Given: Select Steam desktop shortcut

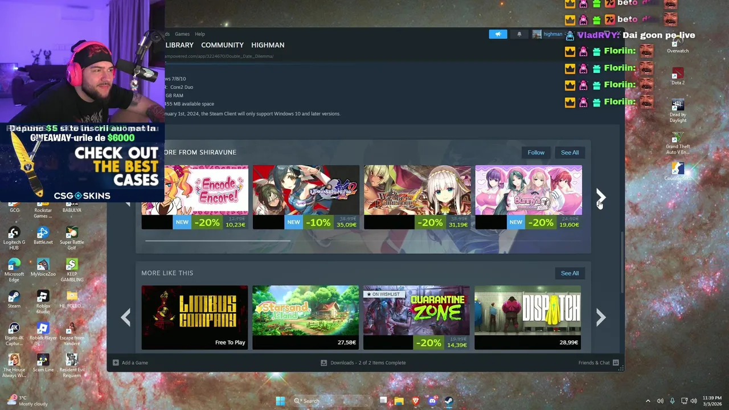Looking at the screenshot, I should coord(14,299).
